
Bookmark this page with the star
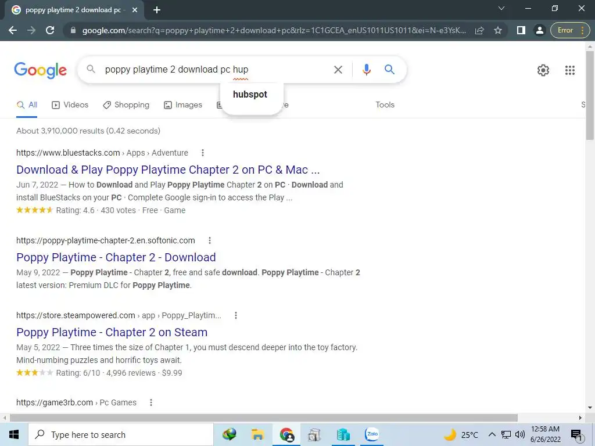click(x=498, y=30)
